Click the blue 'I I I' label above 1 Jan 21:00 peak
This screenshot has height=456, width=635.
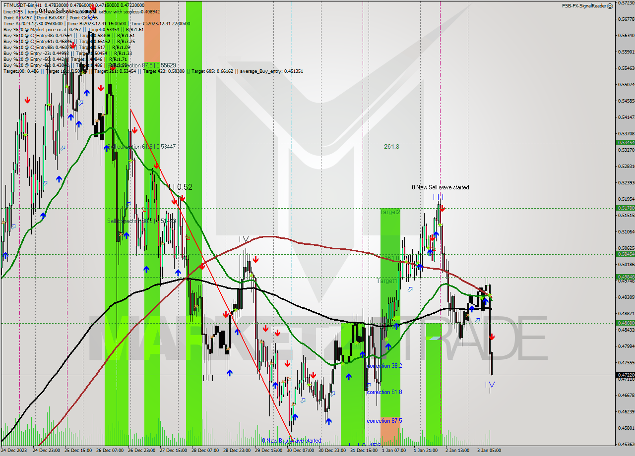[438, 197]
